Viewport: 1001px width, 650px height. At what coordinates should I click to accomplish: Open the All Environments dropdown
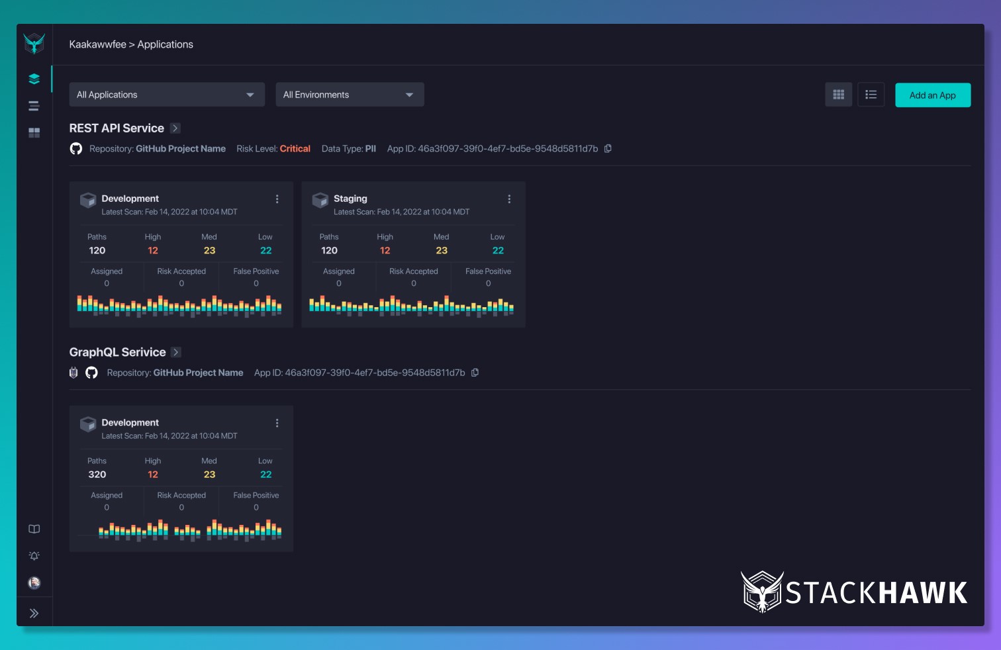click(x=350, y=95)
